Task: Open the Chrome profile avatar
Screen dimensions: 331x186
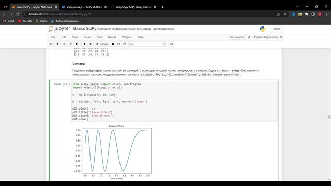Action: (x=320, y=14)
